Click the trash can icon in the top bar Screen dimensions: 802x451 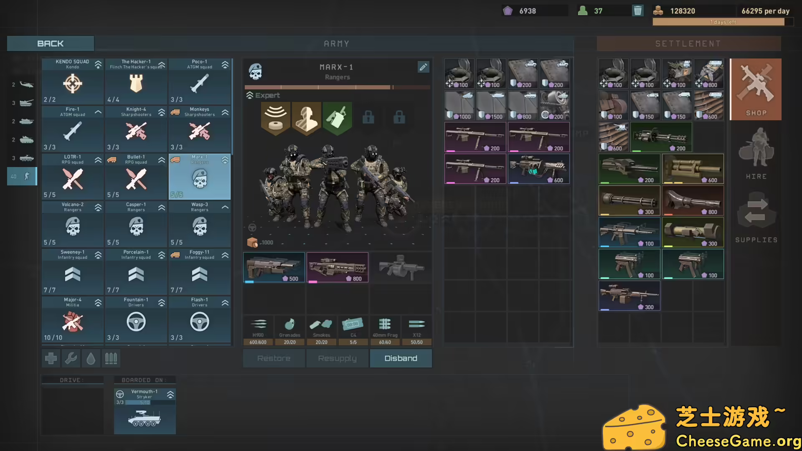tap(637, 11)
